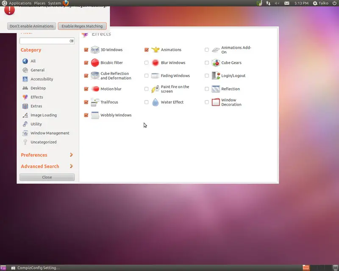339x271 pixels.
Task: Click the Motion blur plugin icon
Action: click(95, 89)
